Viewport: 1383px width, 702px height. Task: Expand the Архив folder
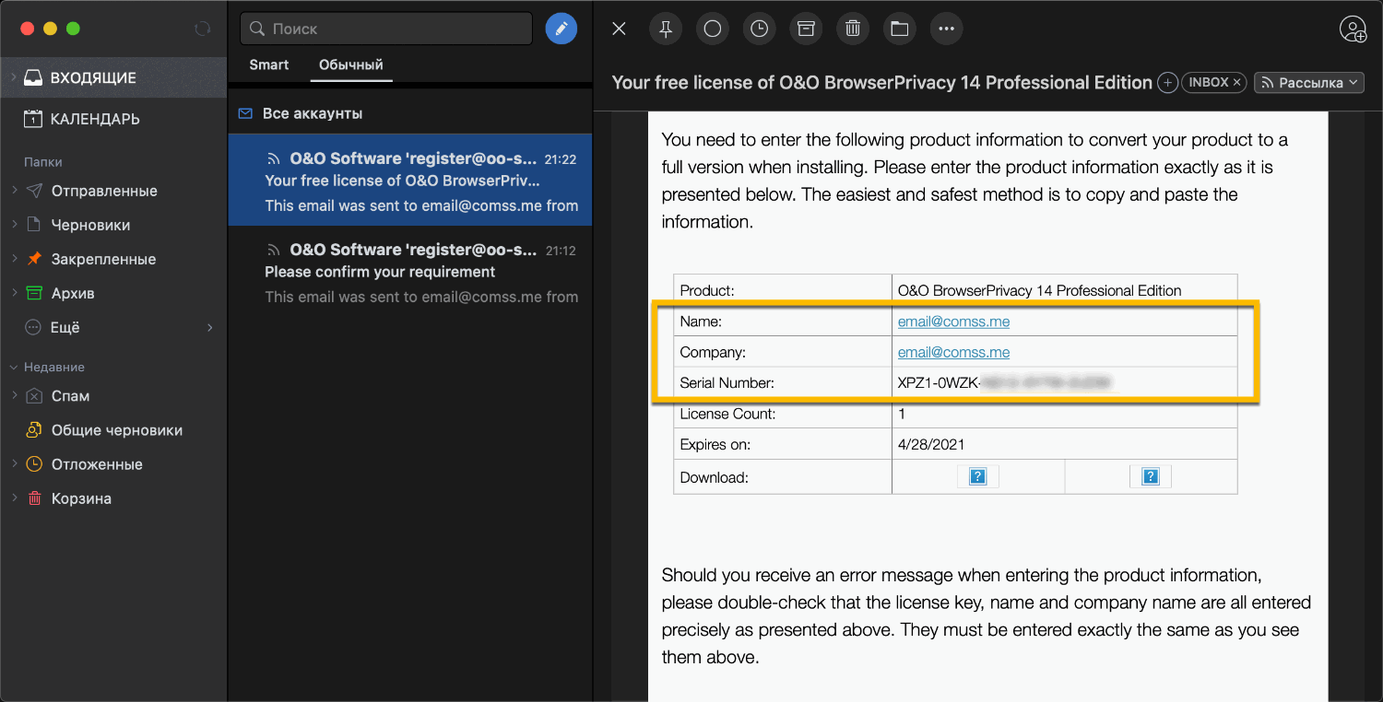pos(14,294)
